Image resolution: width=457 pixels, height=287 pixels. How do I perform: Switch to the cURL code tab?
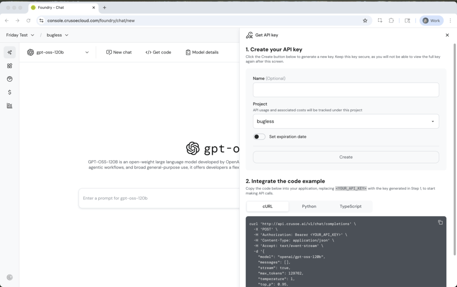pos(268,206)
